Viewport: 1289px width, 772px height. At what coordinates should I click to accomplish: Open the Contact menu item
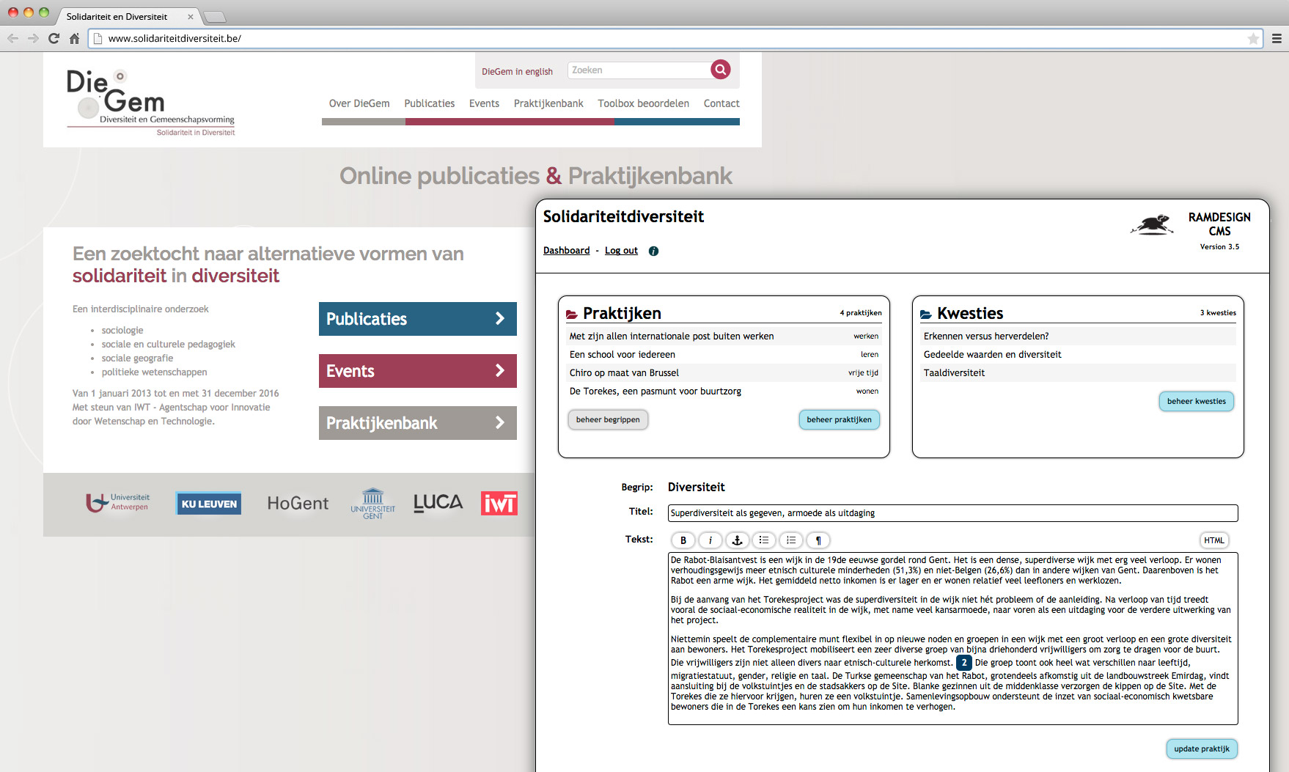721,103
